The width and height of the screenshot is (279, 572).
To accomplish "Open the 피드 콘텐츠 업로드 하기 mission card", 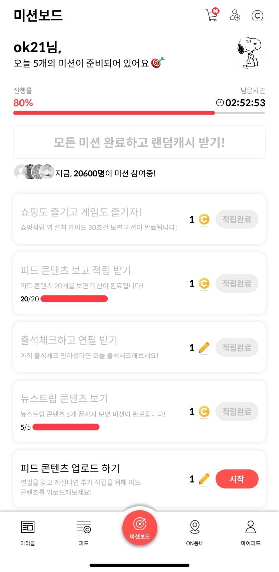I will click(101, 478).
